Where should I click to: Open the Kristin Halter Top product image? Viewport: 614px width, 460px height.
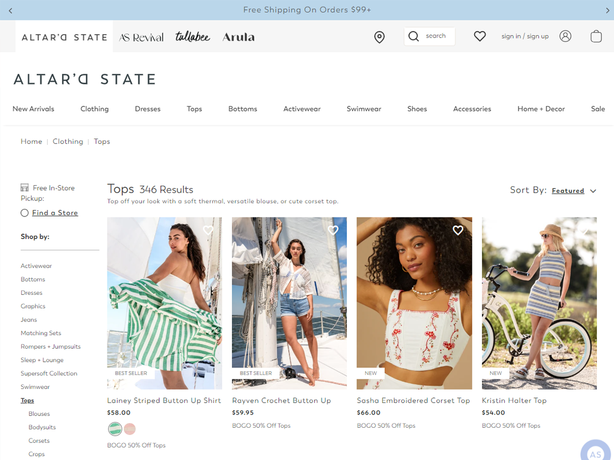coord(539,303)
